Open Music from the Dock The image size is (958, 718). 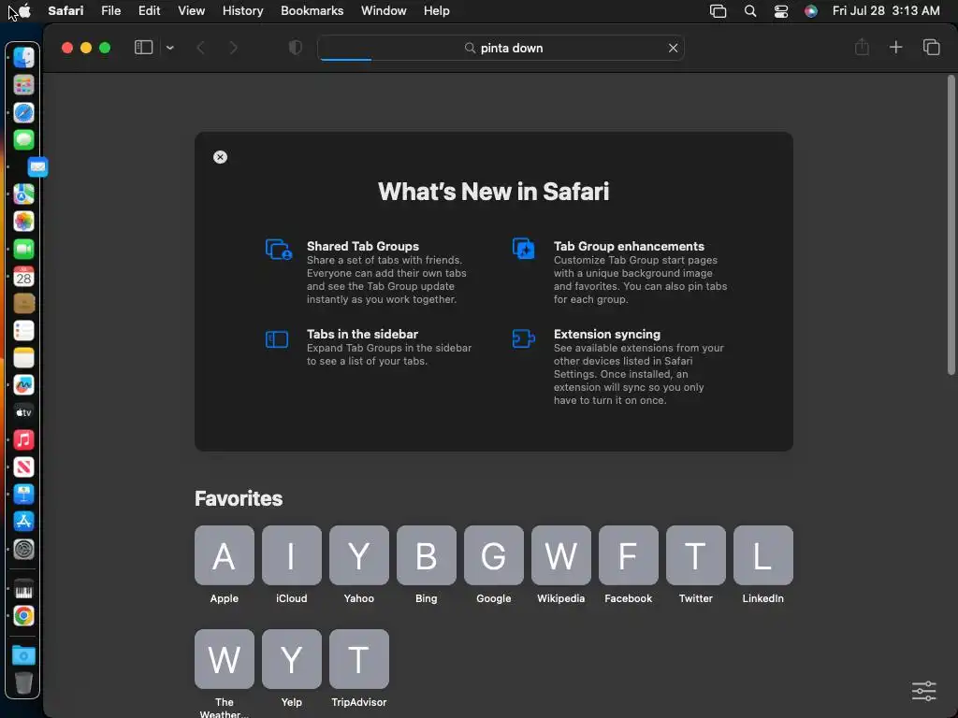coord(23,439)
